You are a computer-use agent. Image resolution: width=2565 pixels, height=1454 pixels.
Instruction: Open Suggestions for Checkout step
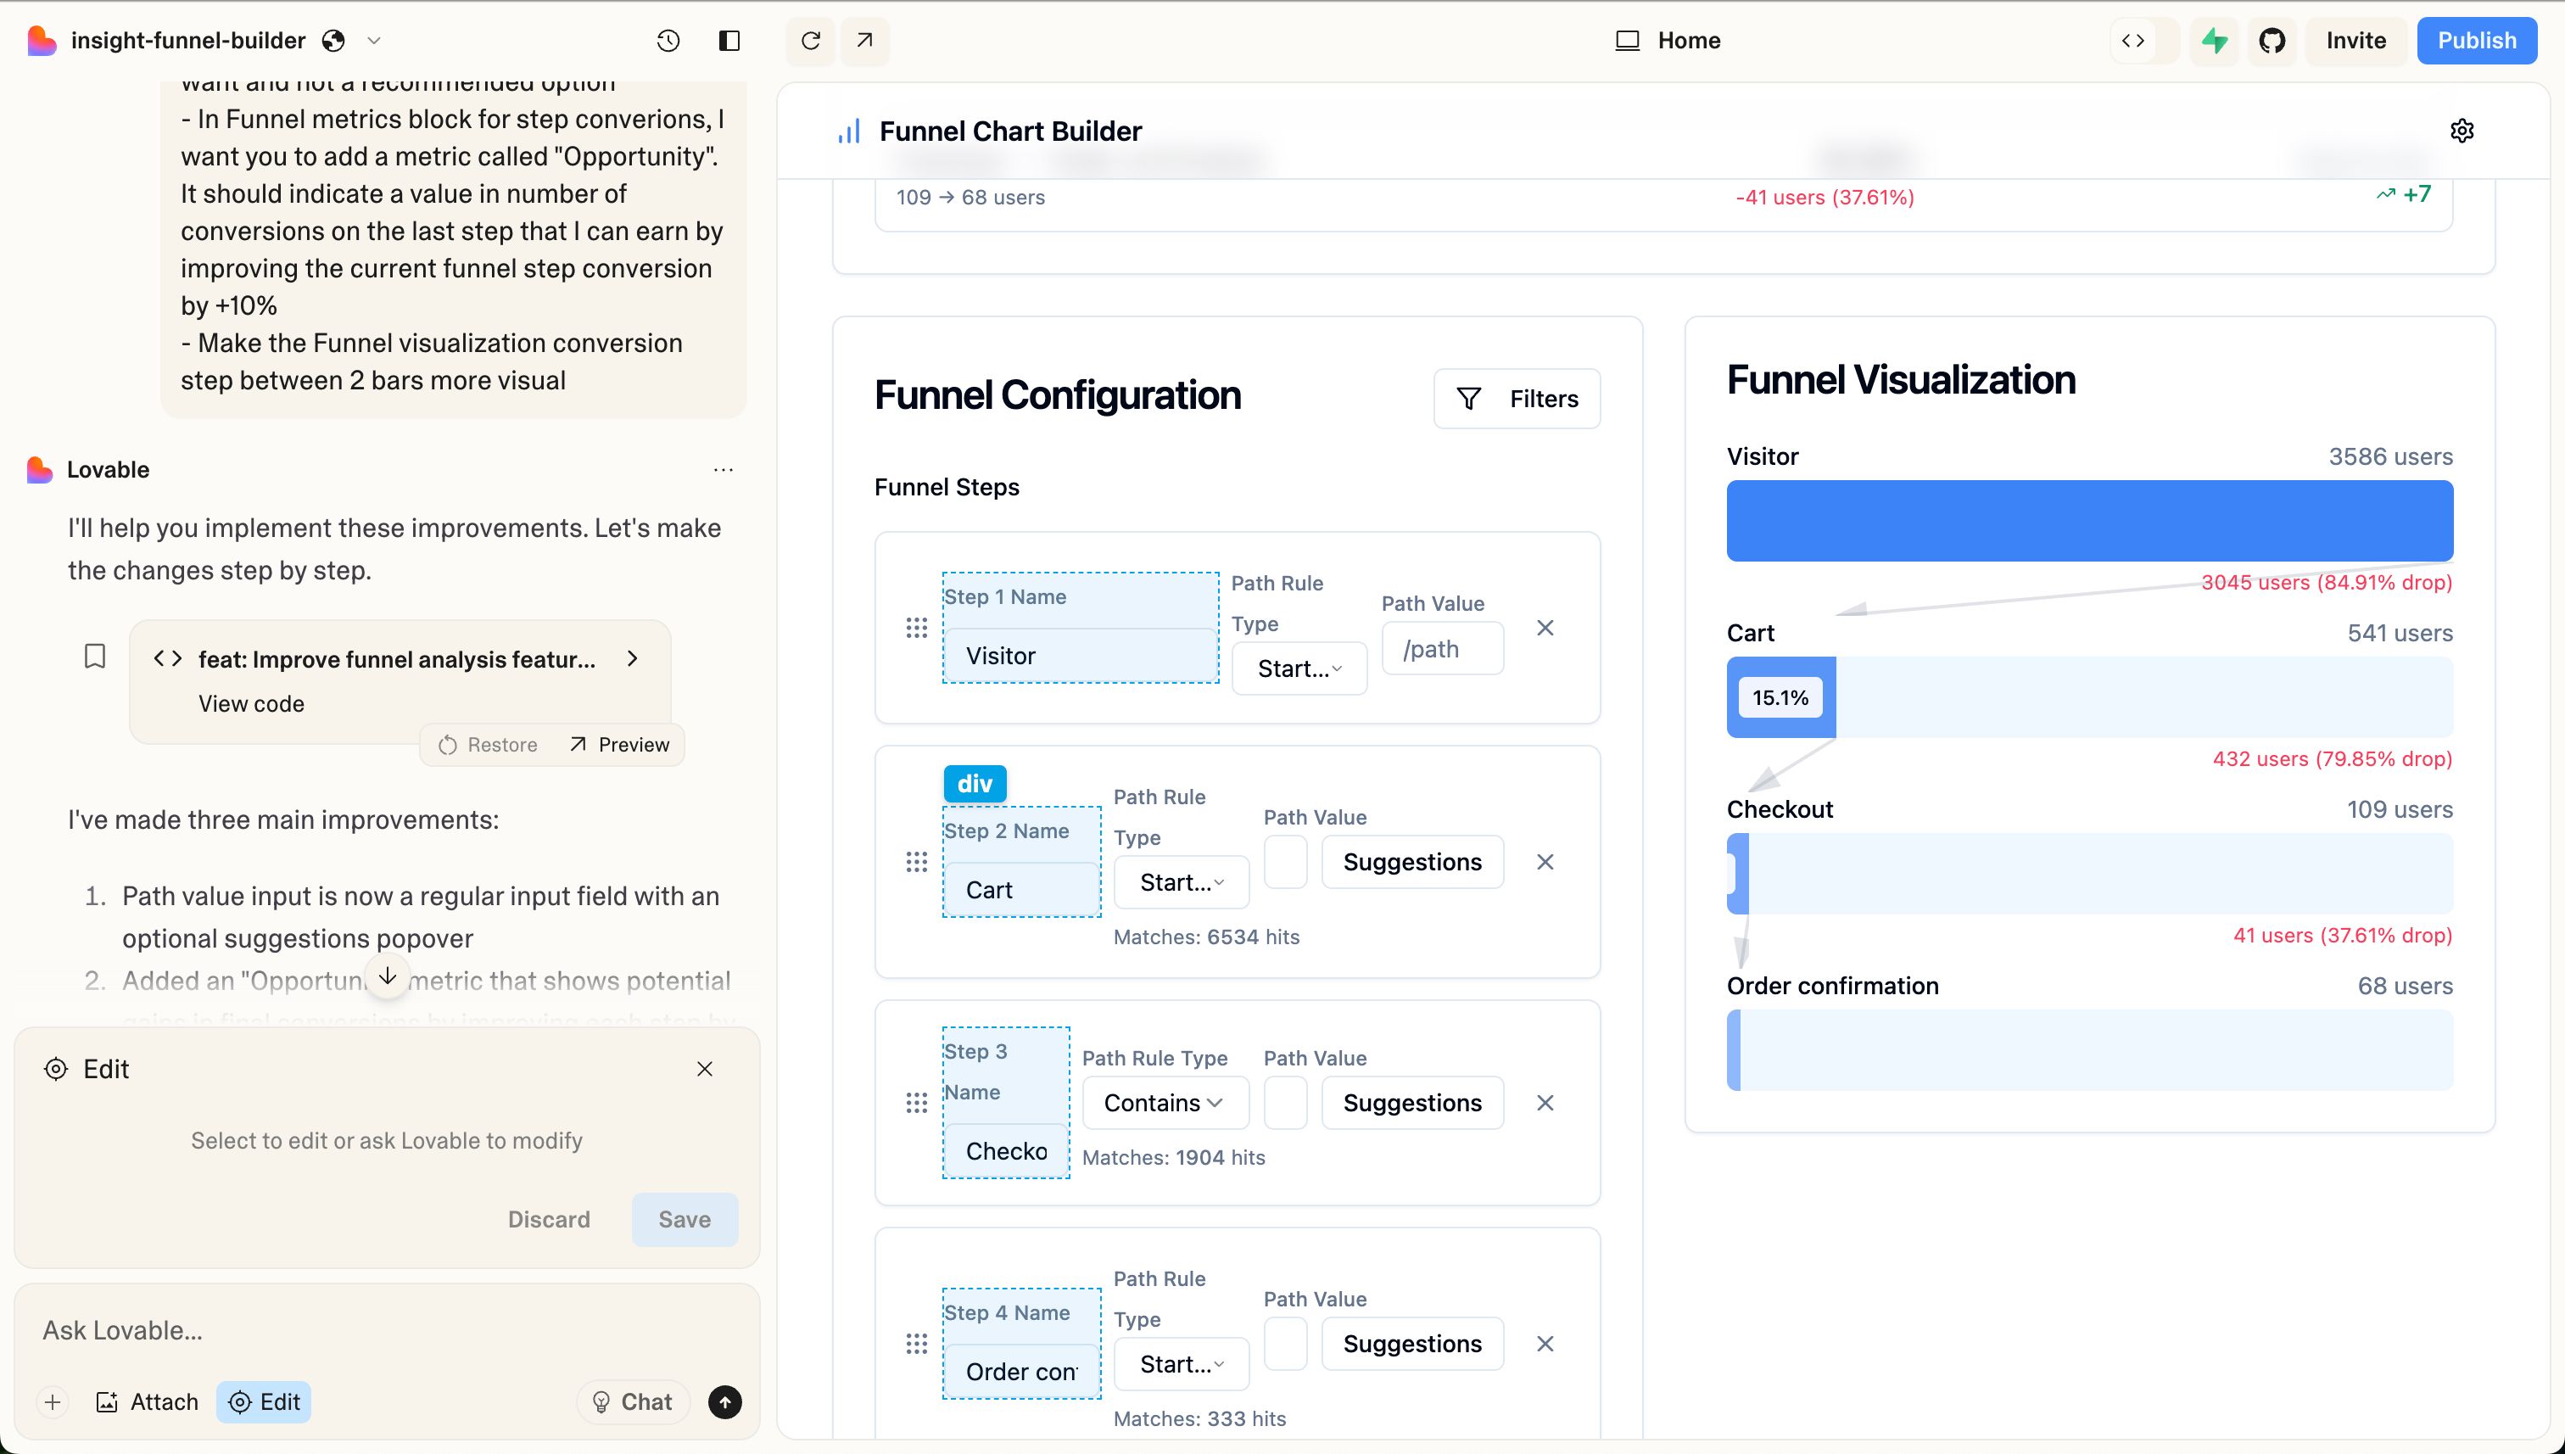(1411, 1103)
